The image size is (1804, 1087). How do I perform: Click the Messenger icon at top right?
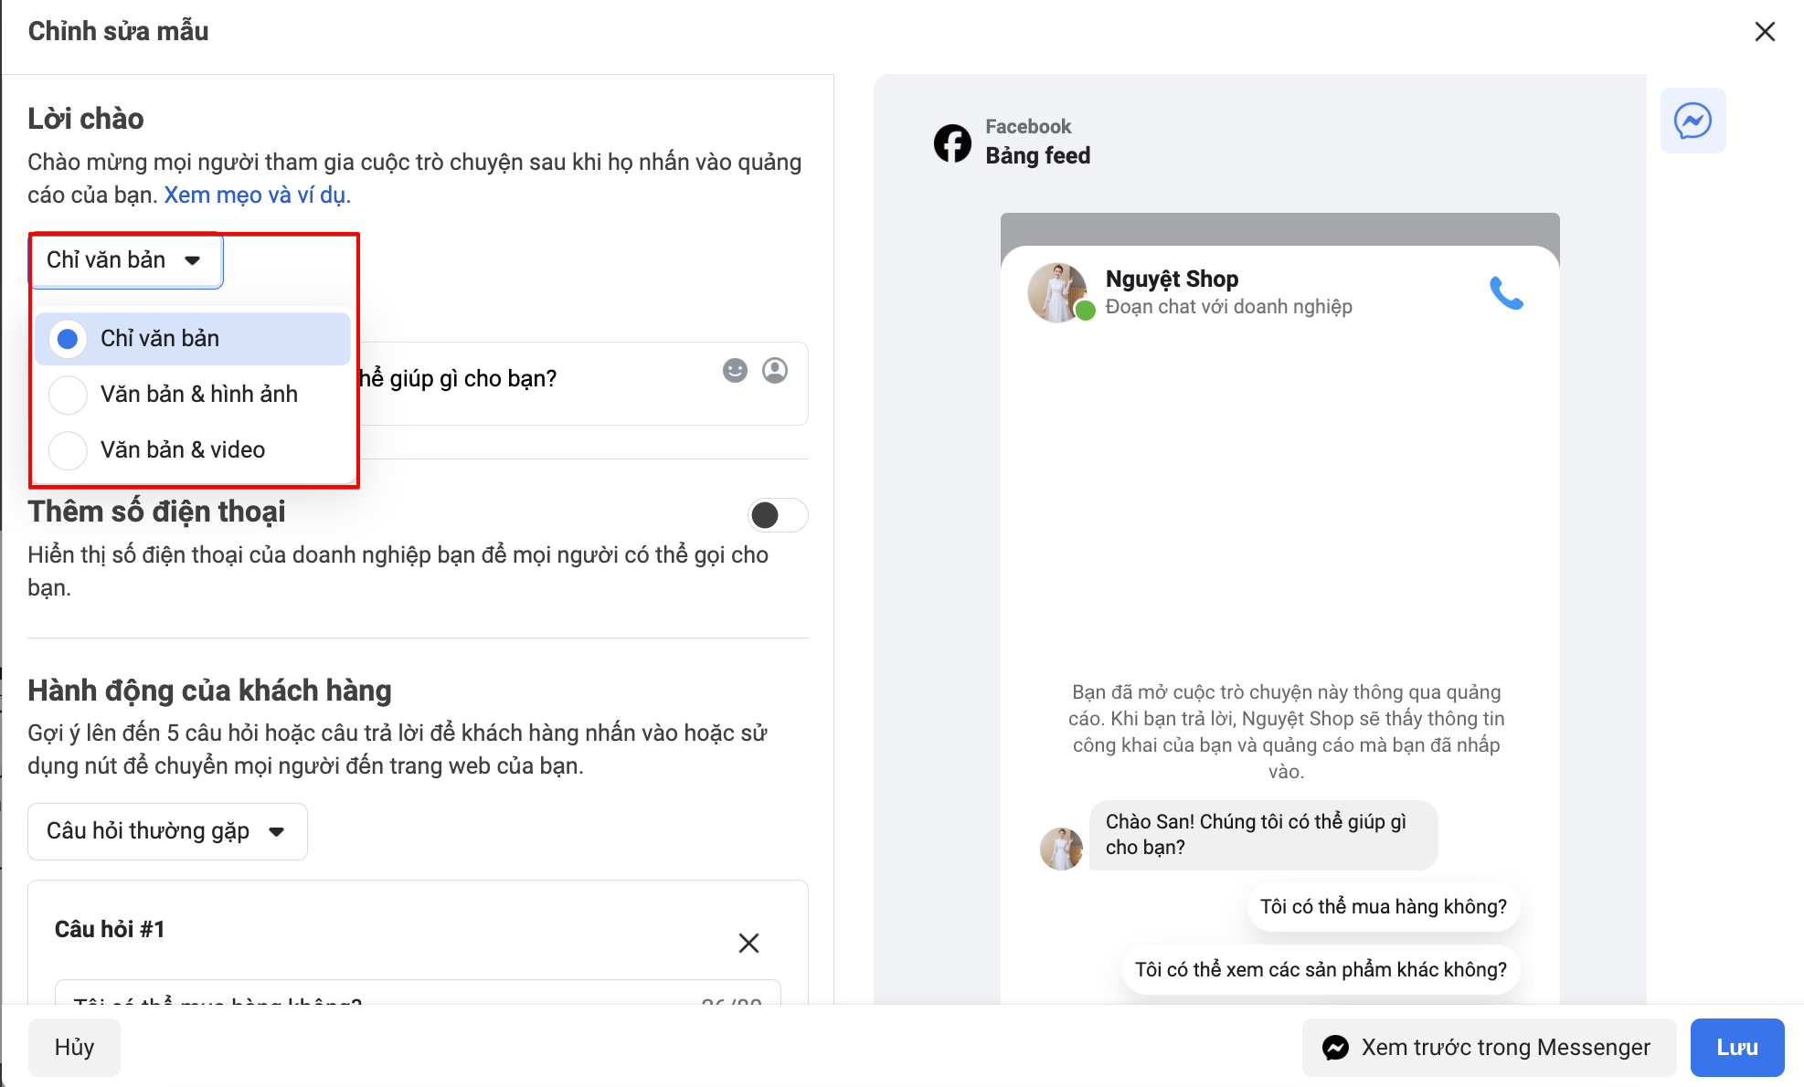tap(1693, 121)
